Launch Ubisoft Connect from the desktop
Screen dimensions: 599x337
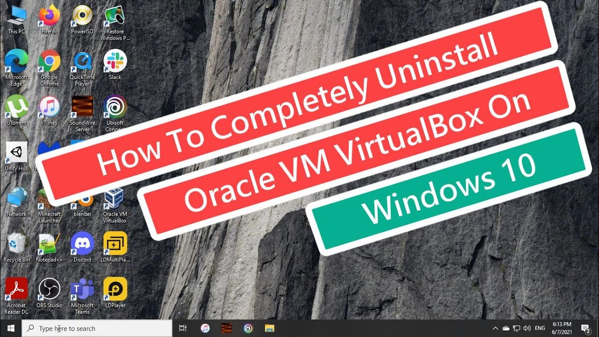point(115,114)
